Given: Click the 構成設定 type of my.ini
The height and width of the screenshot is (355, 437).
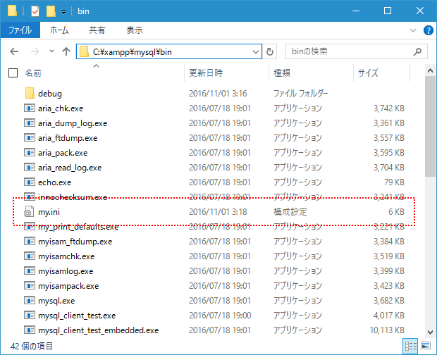Looking at the screenshot, I should click(290, 212).
